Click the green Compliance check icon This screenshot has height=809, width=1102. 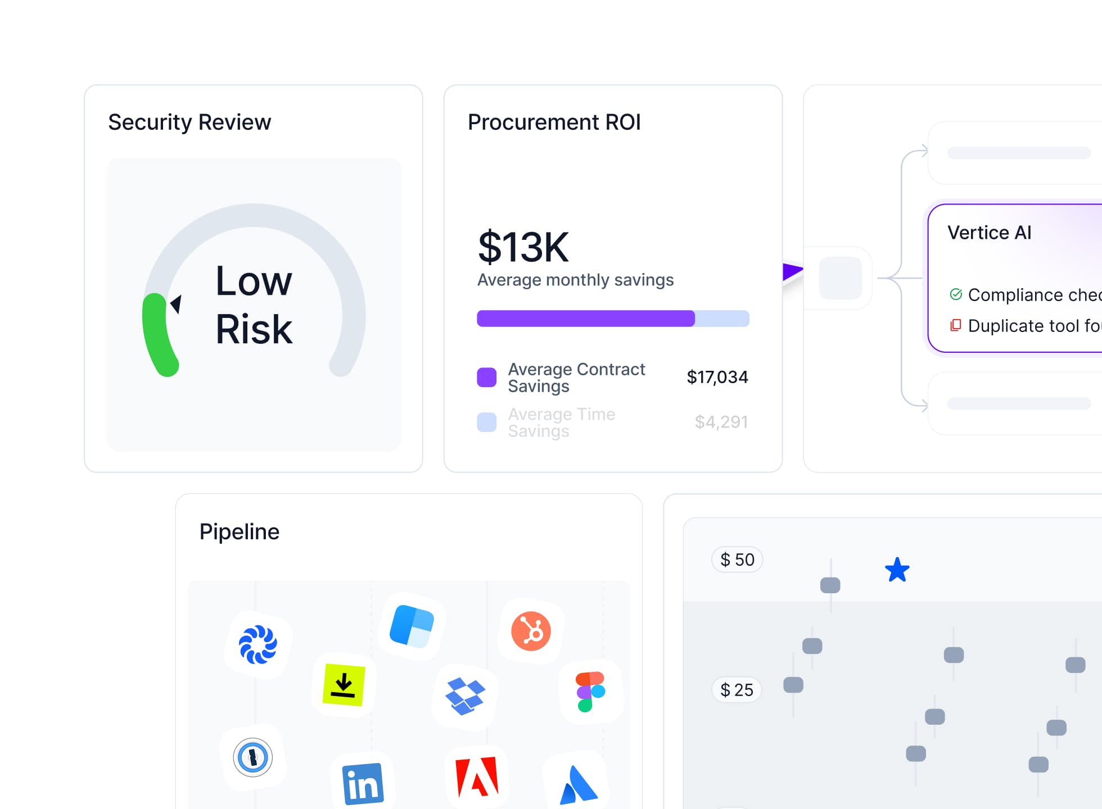click(x=956, y=294)
